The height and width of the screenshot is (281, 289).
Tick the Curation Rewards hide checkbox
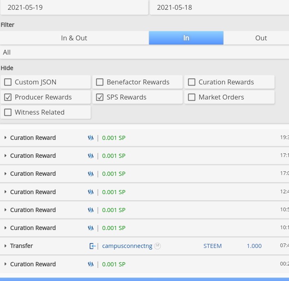[x=192, y=82]
